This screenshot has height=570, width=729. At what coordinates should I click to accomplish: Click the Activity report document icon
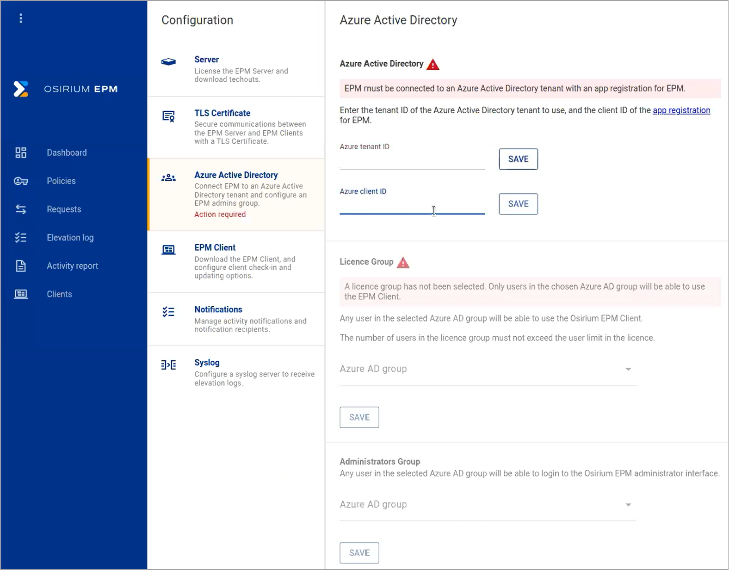coord(21,266)
